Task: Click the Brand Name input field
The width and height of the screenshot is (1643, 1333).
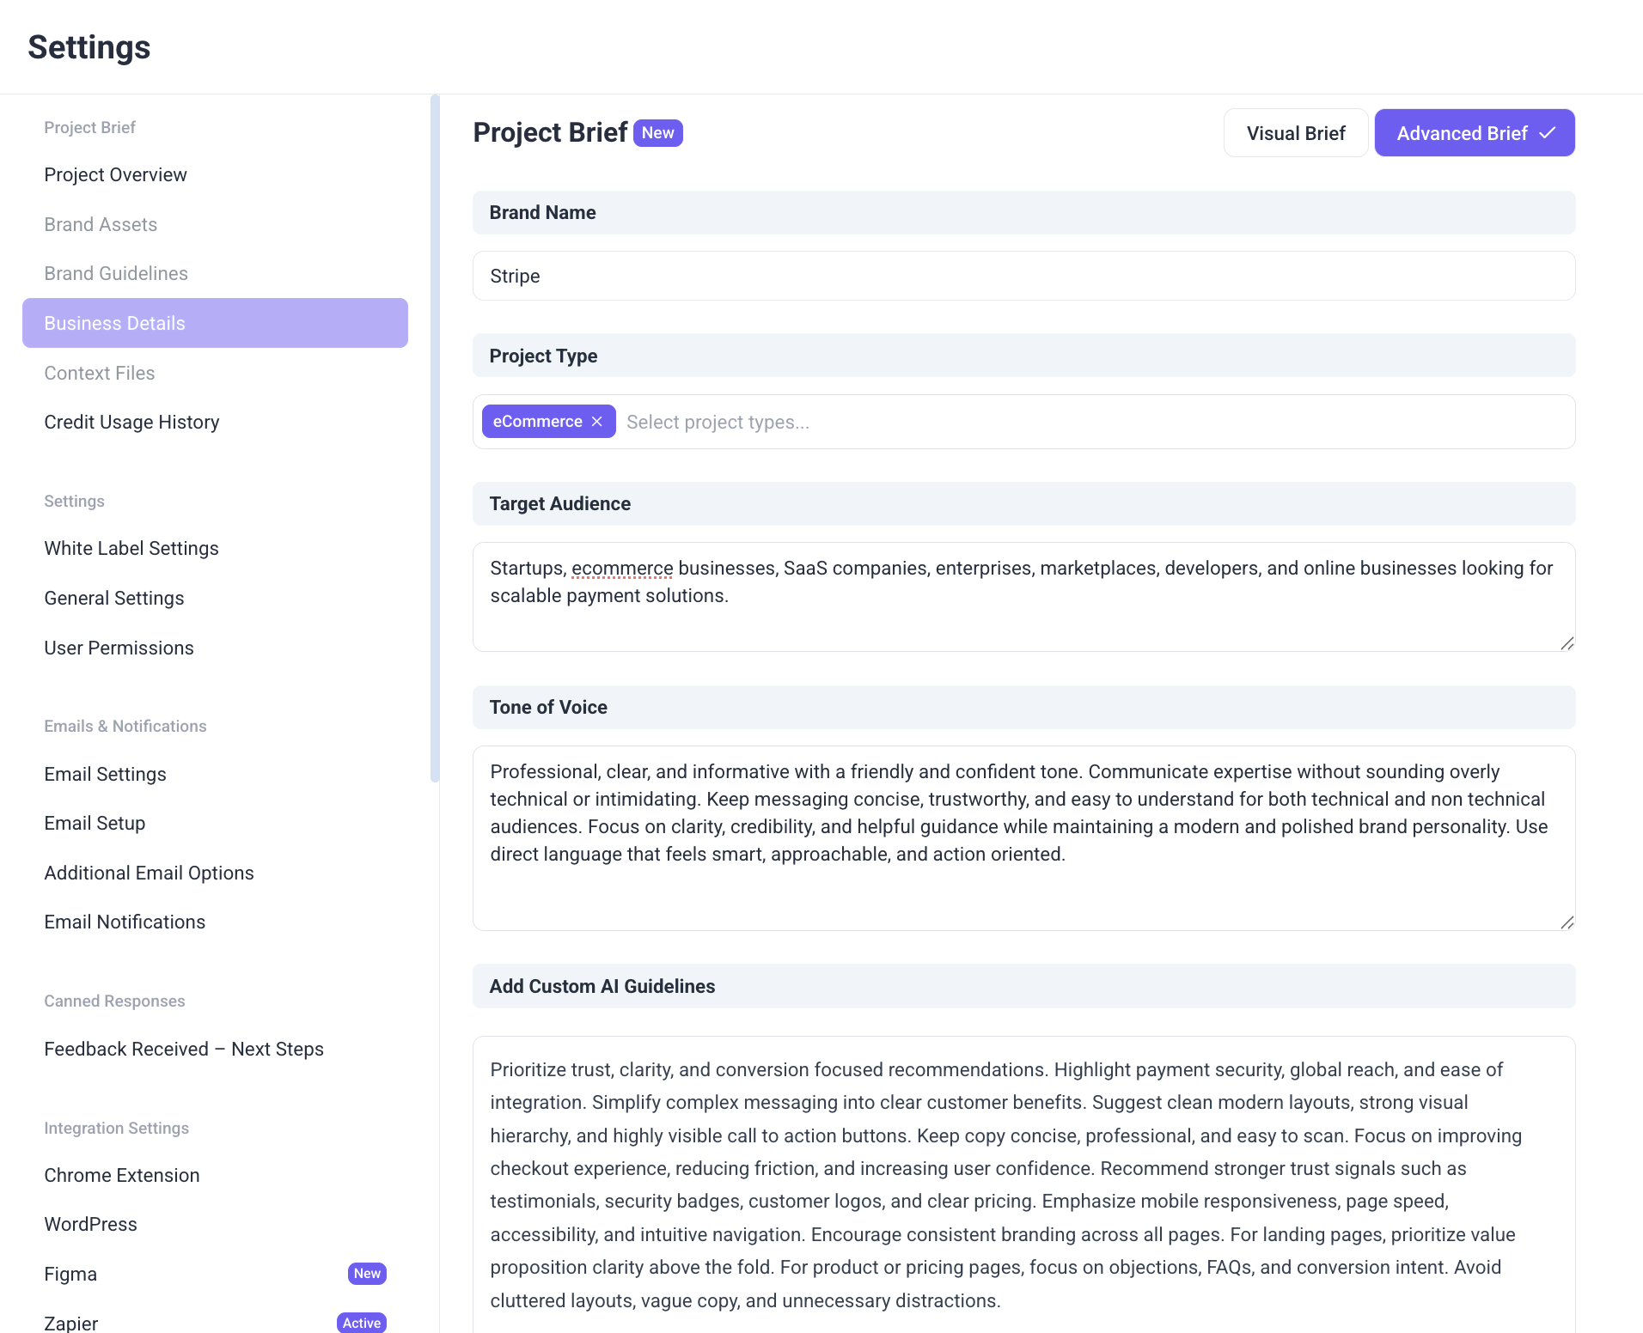Action: point(1023,276)
